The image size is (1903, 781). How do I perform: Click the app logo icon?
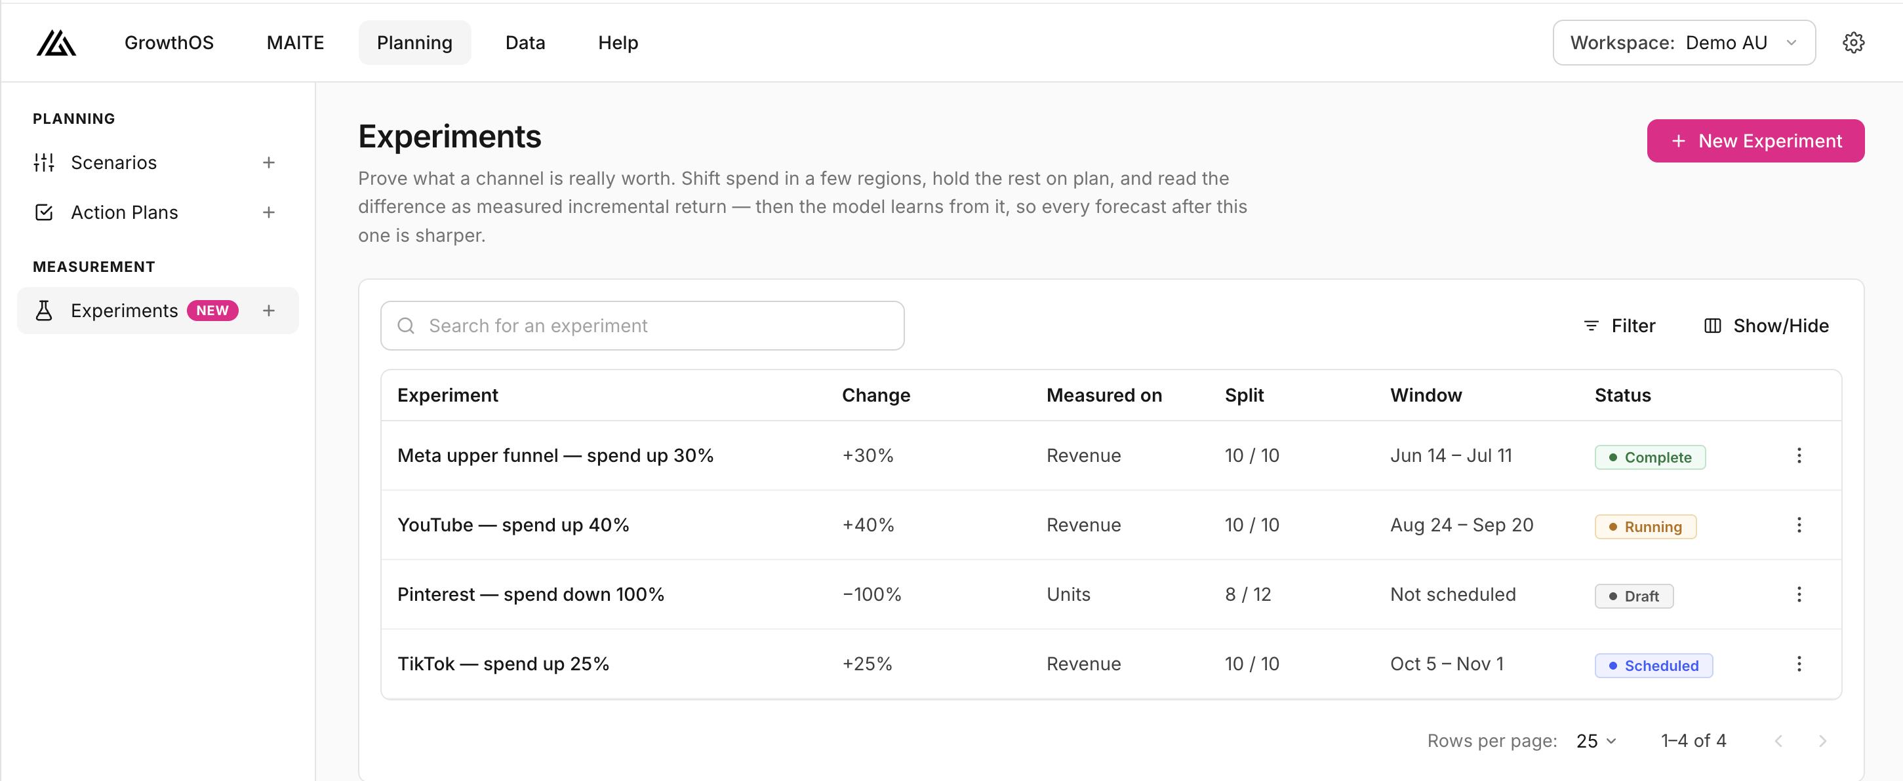(x=56, y=43)
